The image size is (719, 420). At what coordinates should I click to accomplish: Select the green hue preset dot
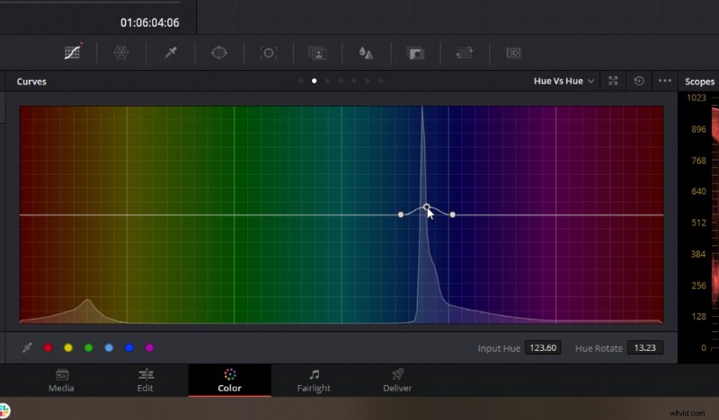(88, 347)
